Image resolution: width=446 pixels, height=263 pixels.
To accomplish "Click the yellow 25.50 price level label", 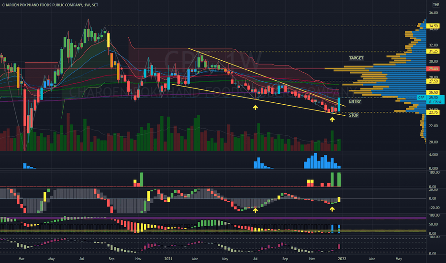I will [x=433, y=93].
